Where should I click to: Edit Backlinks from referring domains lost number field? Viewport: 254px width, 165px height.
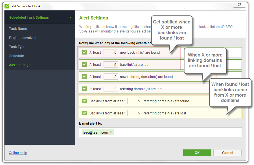(134, 113)
